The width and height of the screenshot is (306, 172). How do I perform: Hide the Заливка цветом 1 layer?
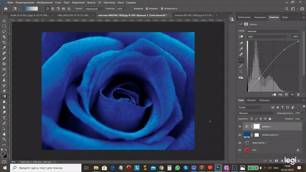pos(240,135)
